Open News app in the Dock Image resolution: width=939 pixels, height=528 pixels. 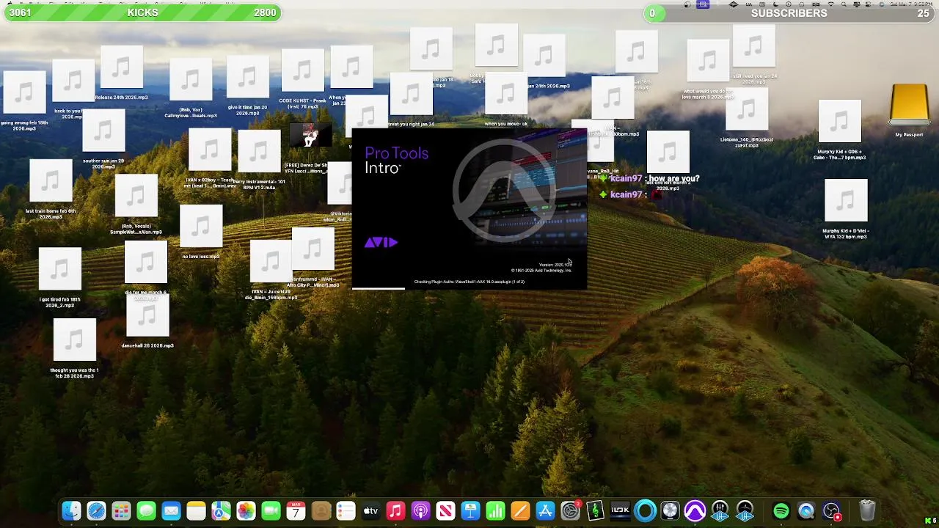445,510
